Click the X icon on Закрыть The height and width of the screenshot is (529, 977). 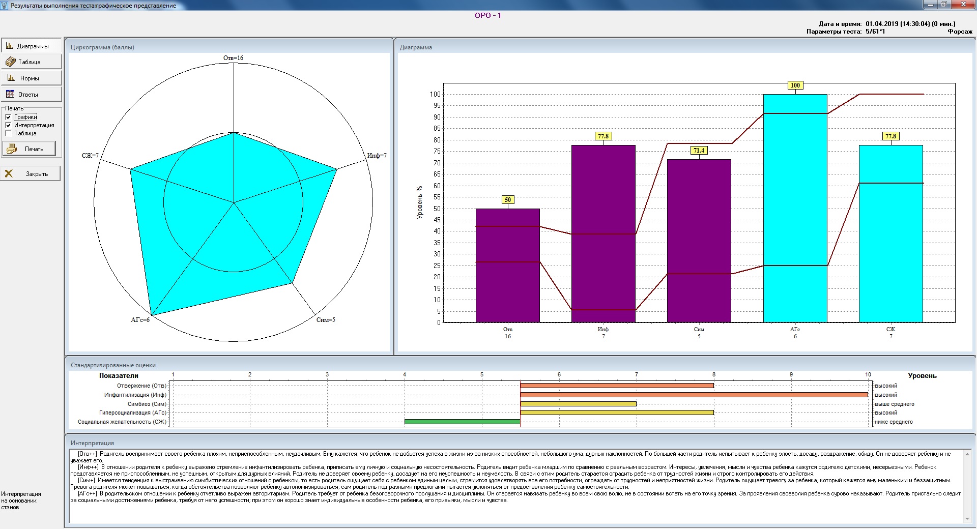[9, 174]
